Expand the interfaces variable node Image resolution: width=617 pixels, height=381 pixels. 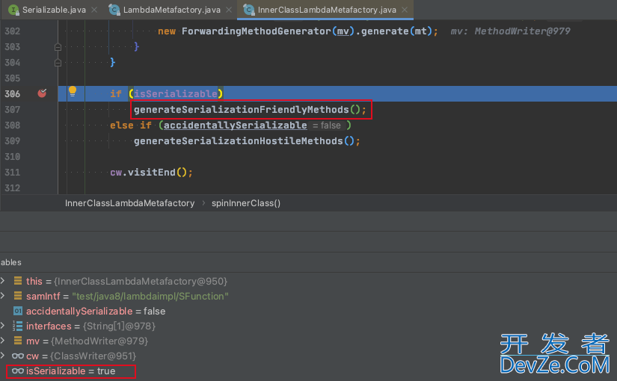point(3,326)
